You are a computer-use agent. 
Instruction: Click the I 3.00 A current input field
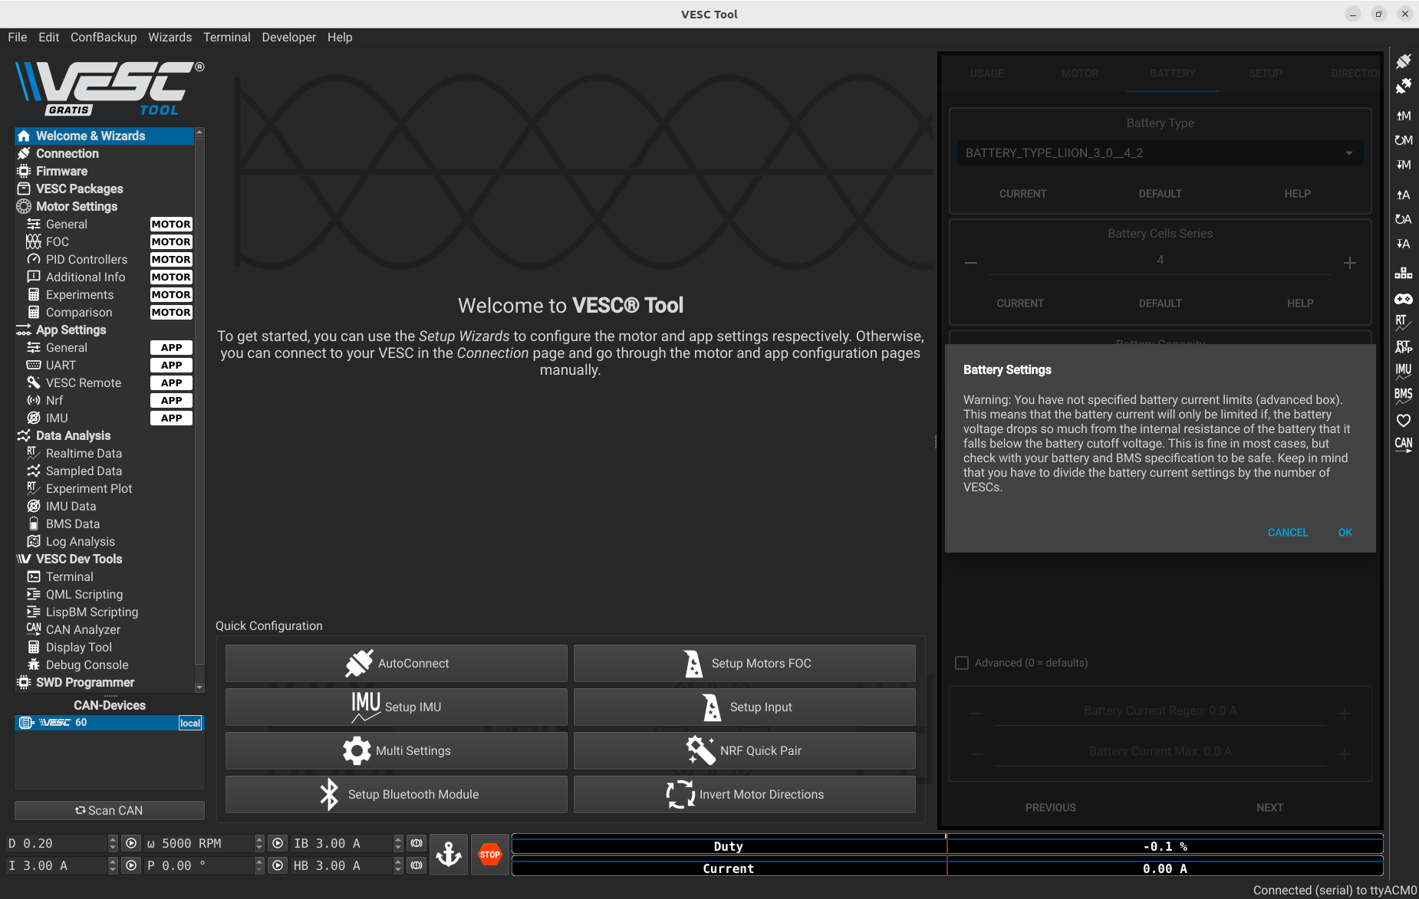point(57,865)
